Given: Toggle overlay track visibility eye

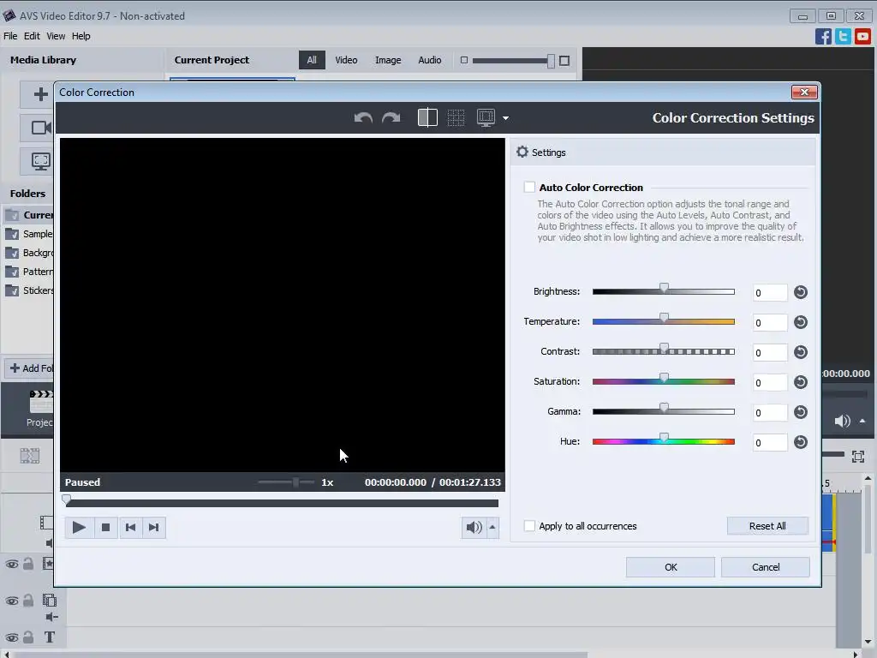Looking at the screenshot, I should click(12, 601).
